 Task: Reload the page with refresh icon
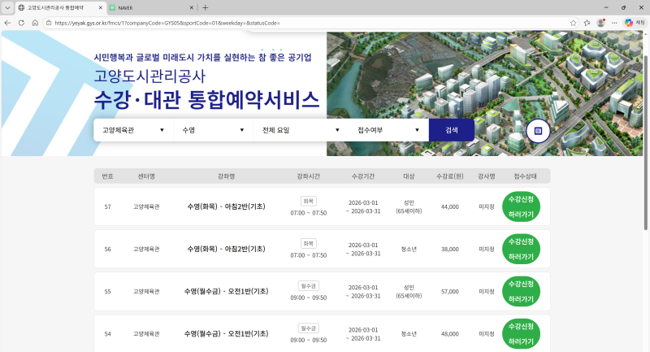[21, 23]
